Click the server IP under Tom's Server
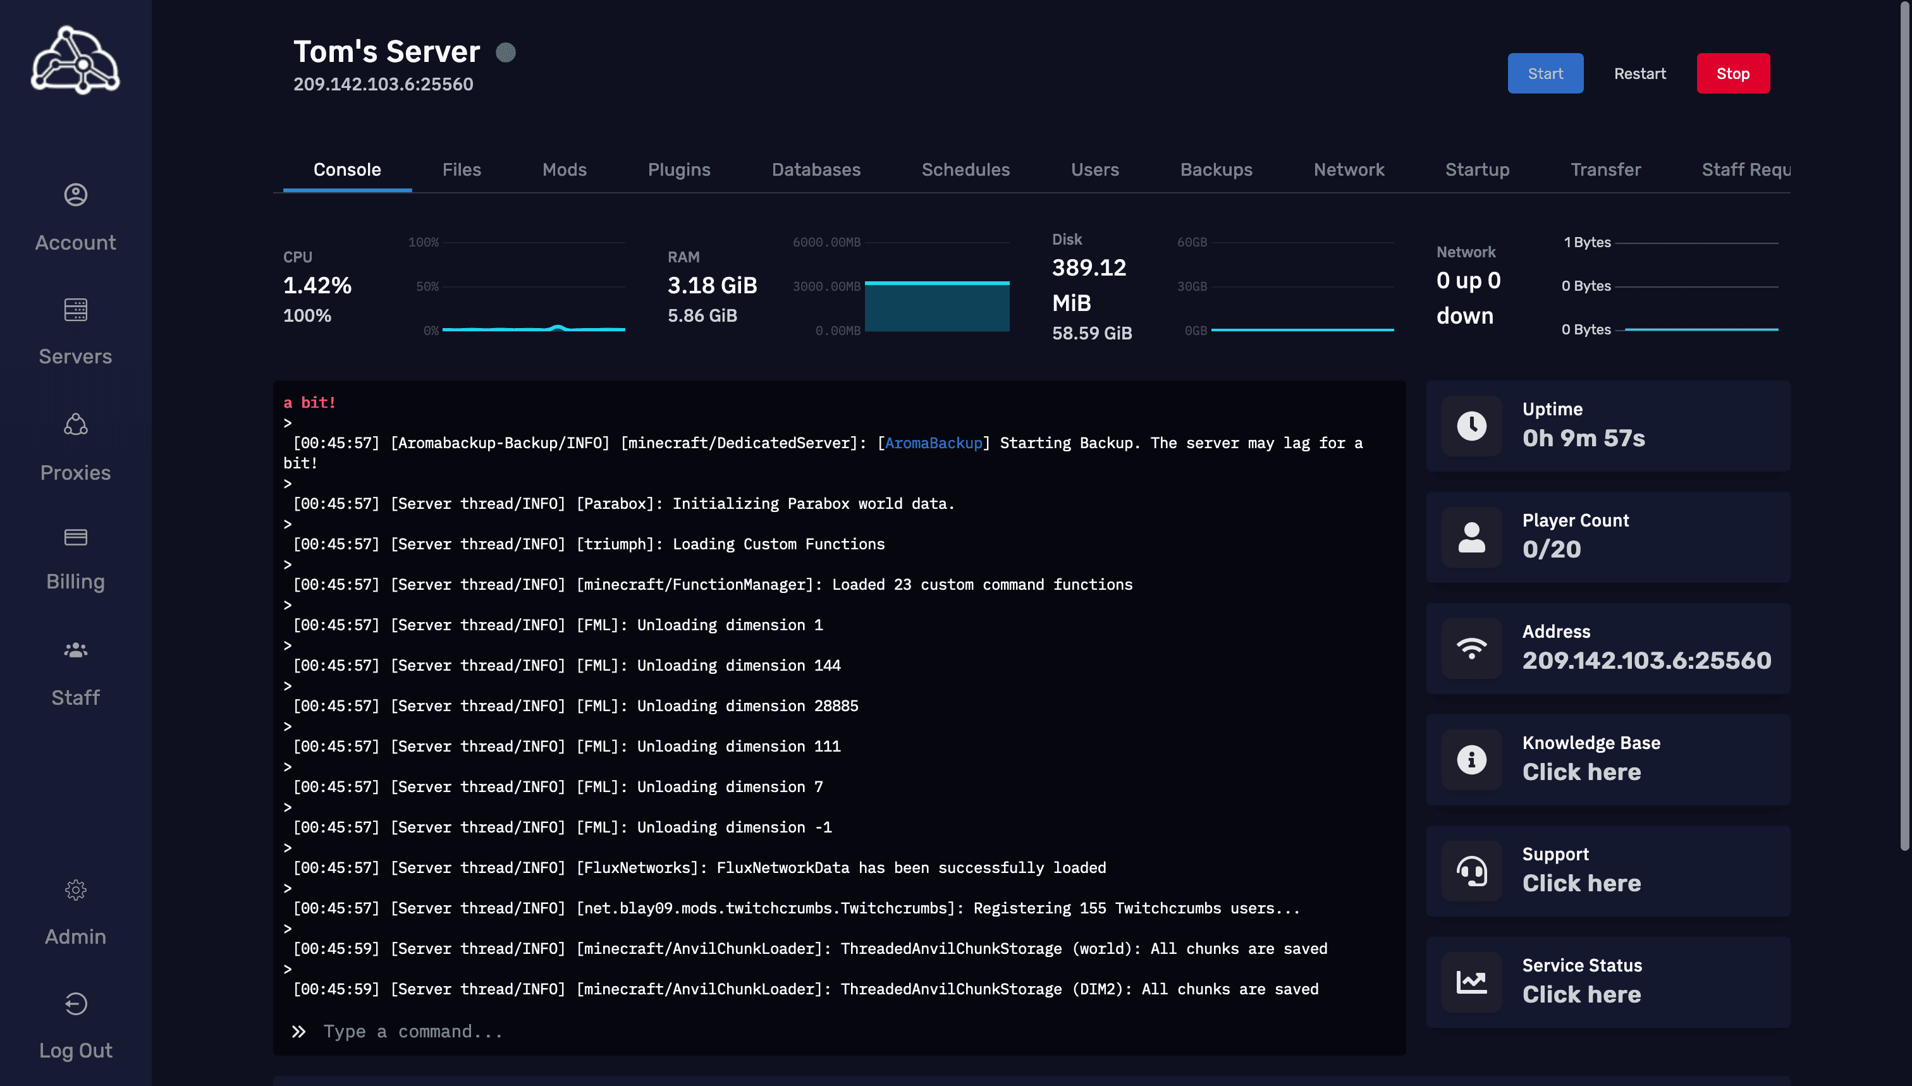This screenshot has width=1912, height=1086. point(383,84)
